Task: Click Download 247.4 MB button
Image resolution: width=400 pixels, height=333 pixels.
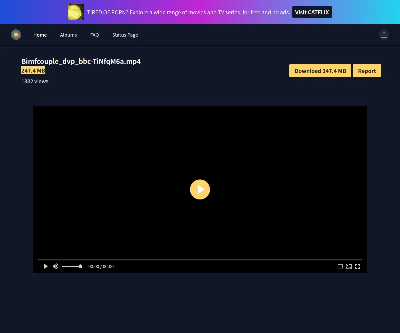Action: 320,71
